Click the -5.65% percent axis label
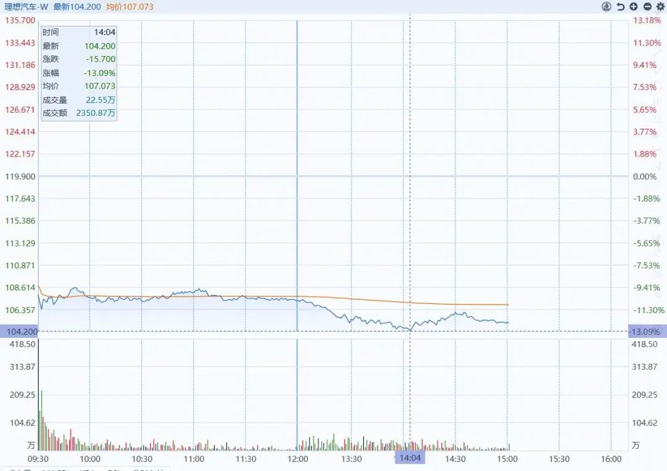The width and height of the screenshot is (667, 471). [x=647, y=243]
